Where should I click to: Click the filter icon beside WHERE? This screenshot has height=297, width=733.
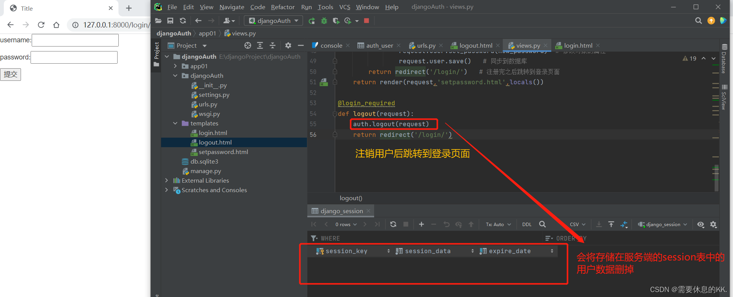[x=314, y=238]
